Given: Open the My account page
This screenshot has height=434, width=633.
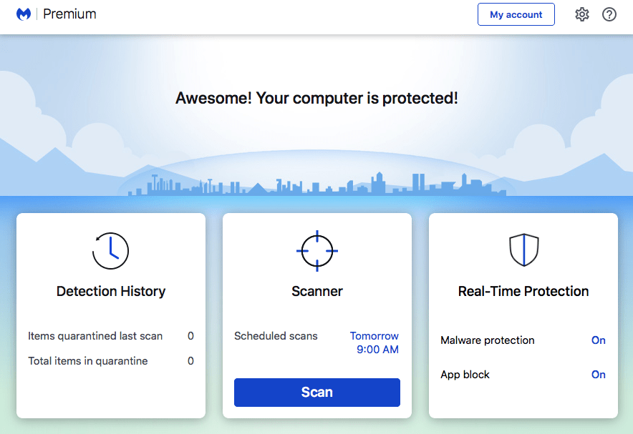Looking at the screenshot, I should tap(516, 14).
